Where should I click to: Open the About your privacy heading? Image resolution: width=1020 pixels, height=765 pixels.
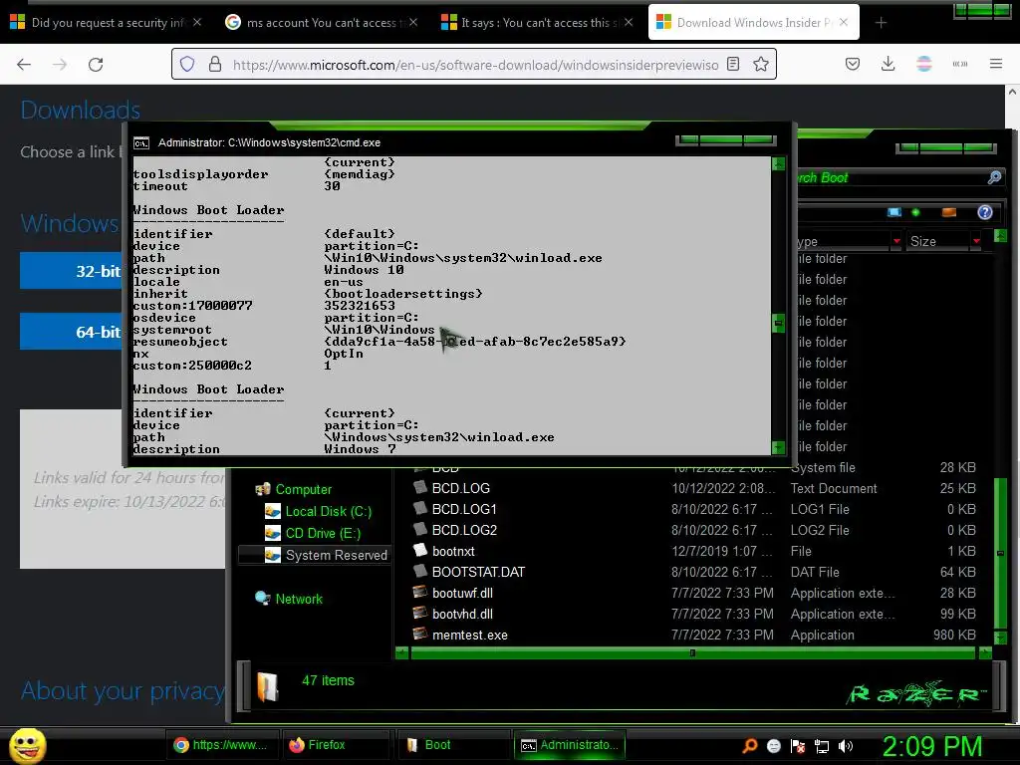coord(123,691)
